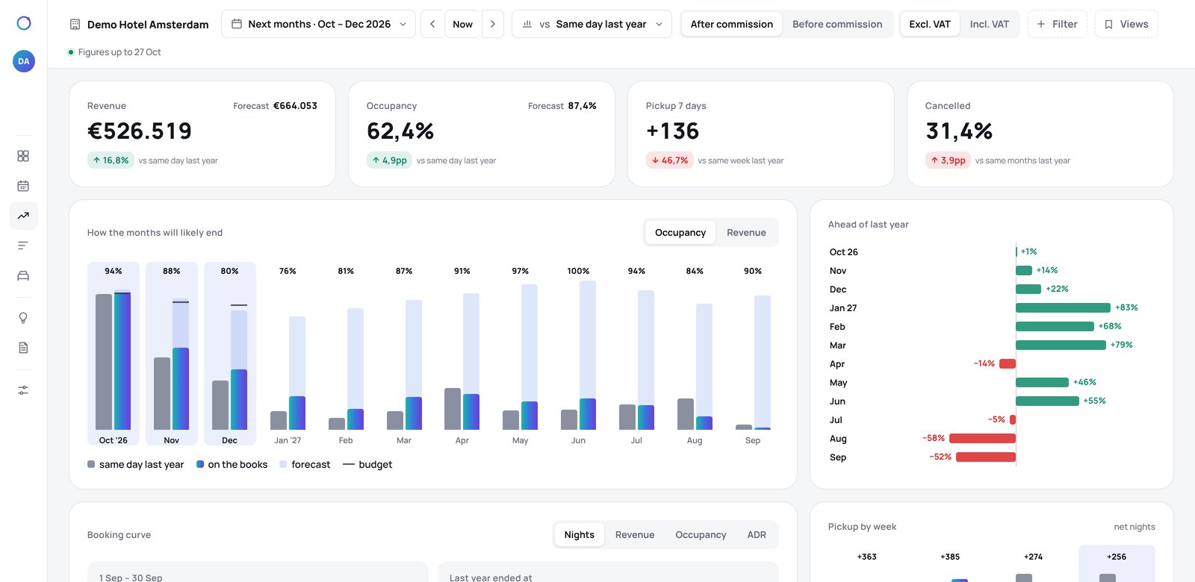Click the Dec bar column in chart
Viewport: 1195px width, 582px height.
click(230, 353)
